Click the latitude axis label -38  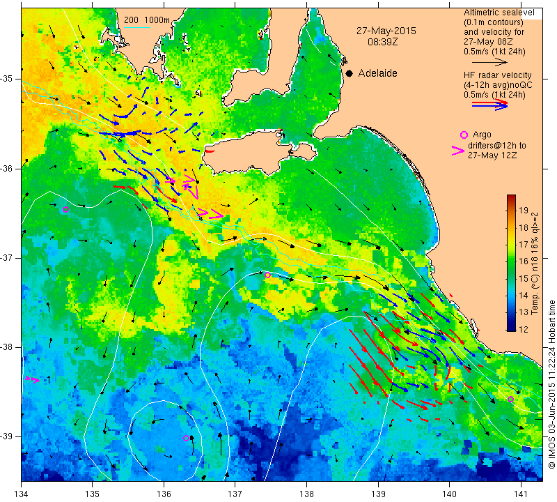click(x=7, y=347)
